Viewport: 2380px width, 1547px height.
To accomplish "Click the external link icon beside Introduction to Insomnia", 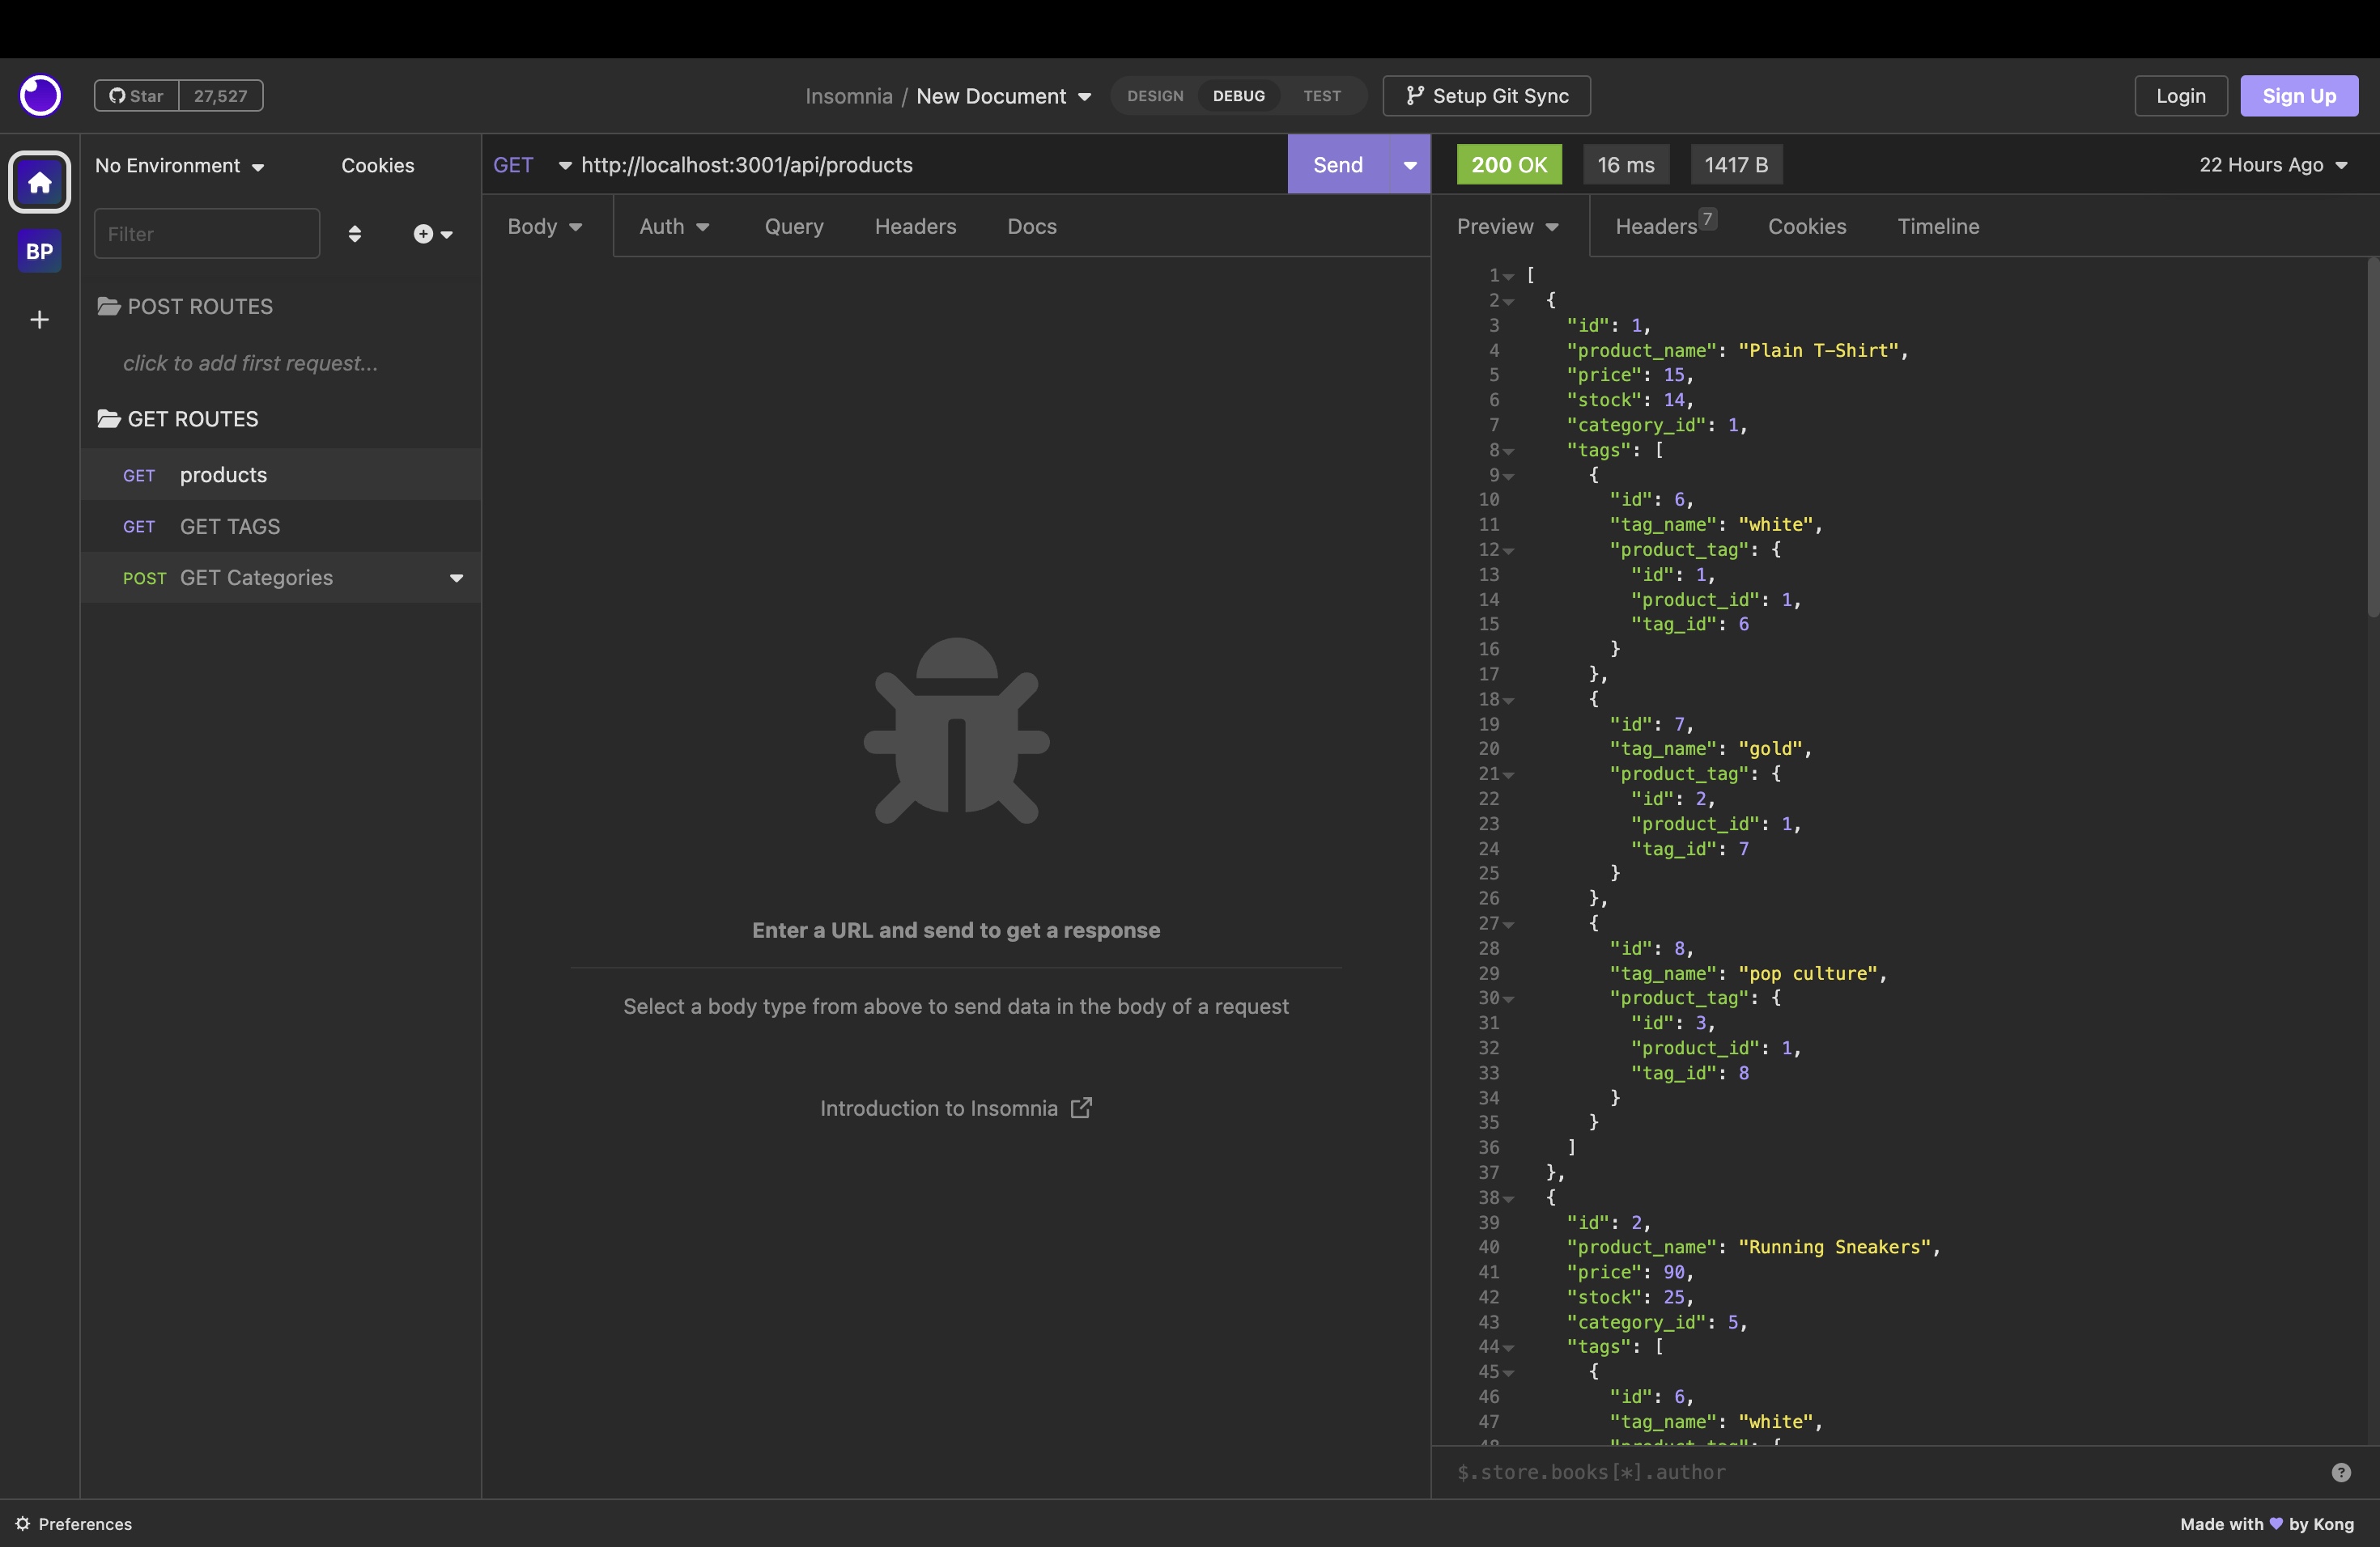I will (x=1081, y=1108).
